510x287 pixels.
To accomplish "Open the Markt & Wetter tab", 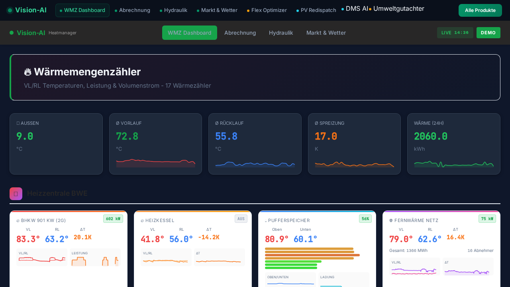I will 326,33.
